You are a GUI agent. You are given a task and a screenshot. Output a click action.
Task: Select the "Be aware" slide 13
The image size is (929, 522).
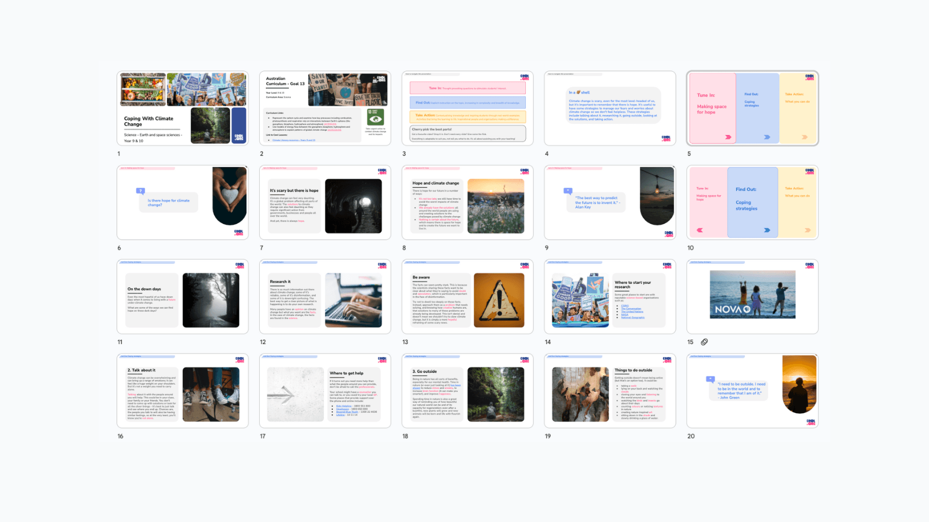467,296
